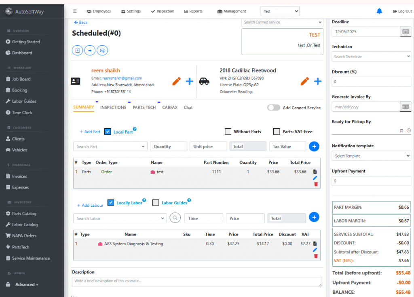Switch to the INSPECTIONS tab
This screenshot has height=297, width=414.
pos(113,108)
